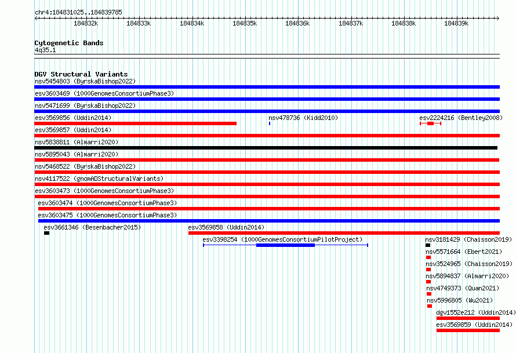Select the red bar under esv3569856
The height and width of the screenshot is (353, 516).
pyautogui.click(x=135, y=123)
